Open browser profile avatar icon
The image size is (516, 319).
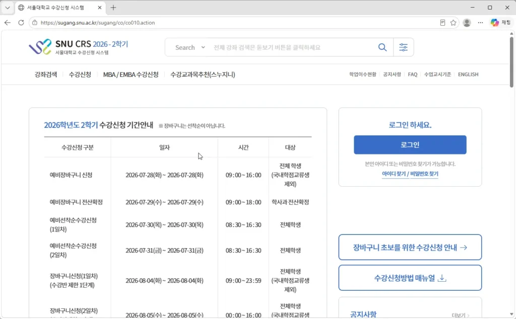click(x=467, y=23)
